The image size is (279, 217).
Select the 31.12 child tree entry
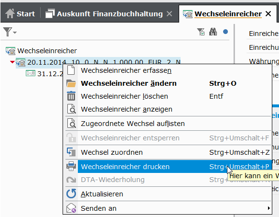[x=44, y=73]
